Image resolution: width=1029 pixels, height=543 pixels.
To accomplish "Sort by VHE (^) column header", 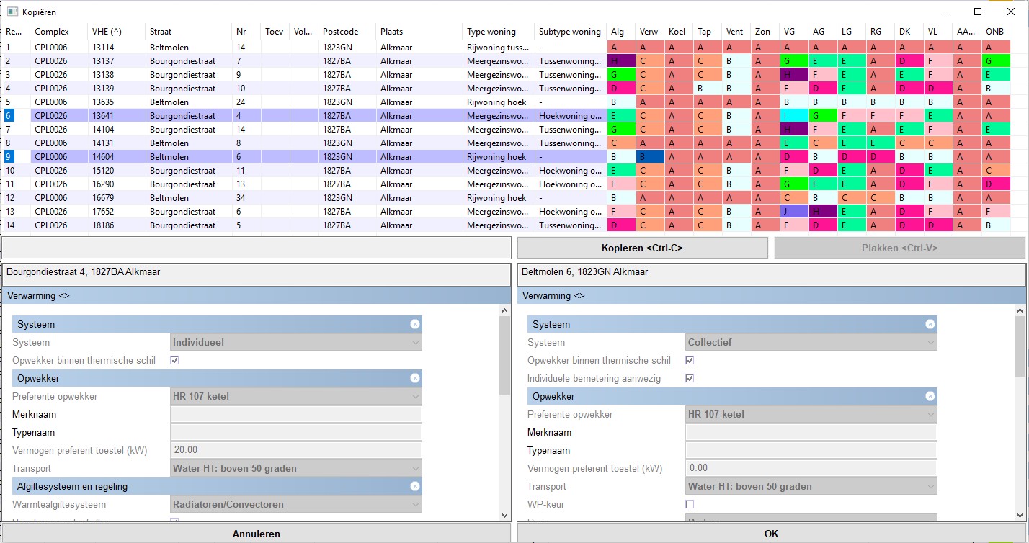I will point(117,32).
